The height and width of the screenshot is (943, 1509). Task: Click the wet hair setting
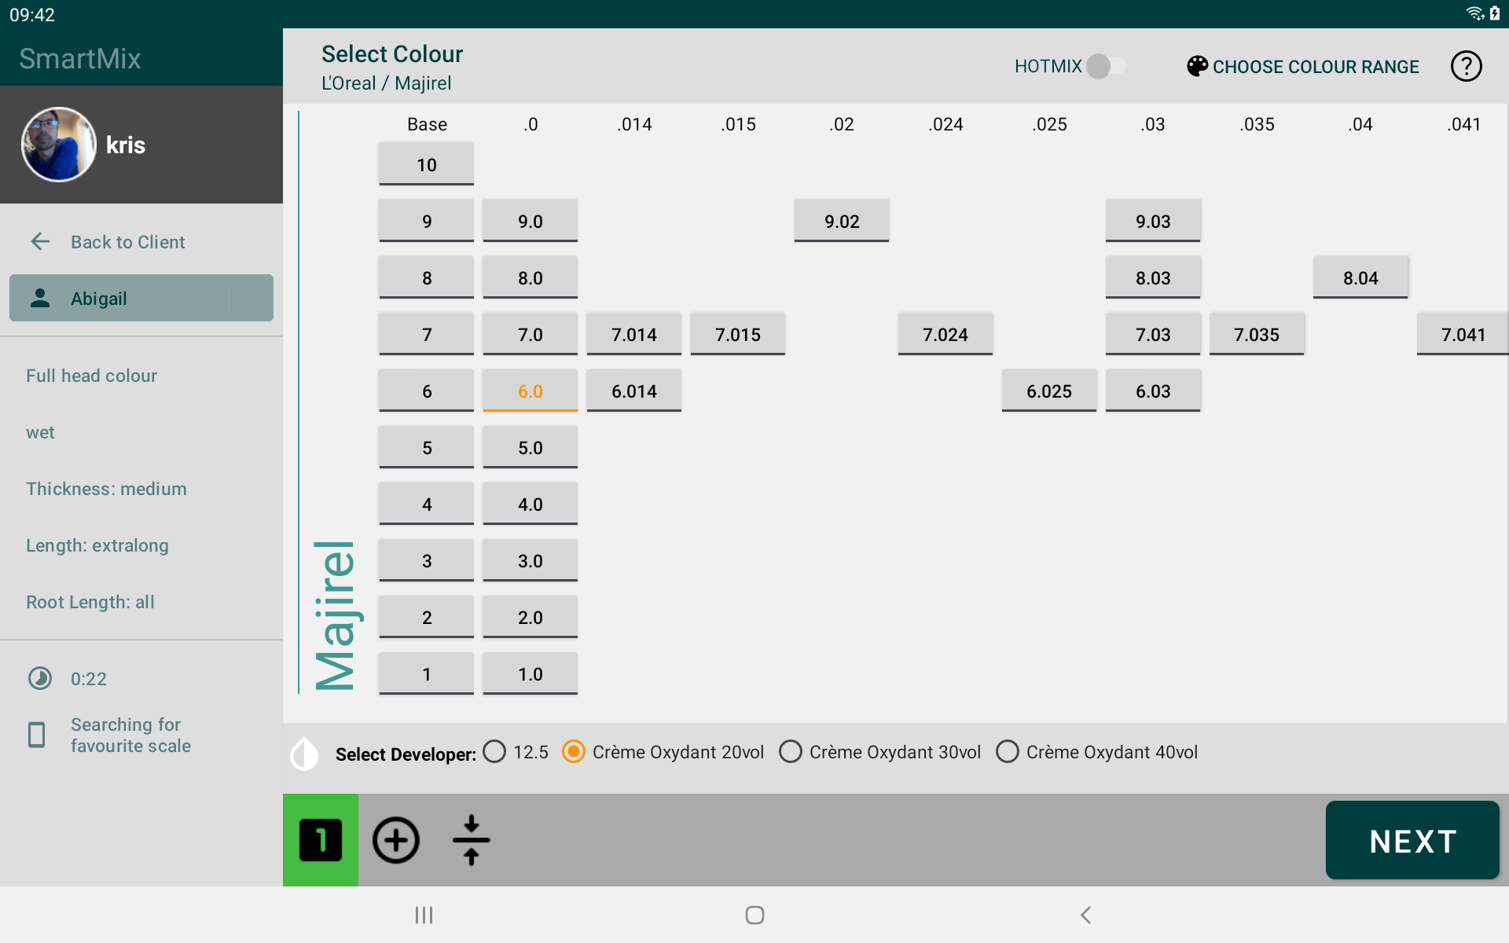tap(40, 432)
